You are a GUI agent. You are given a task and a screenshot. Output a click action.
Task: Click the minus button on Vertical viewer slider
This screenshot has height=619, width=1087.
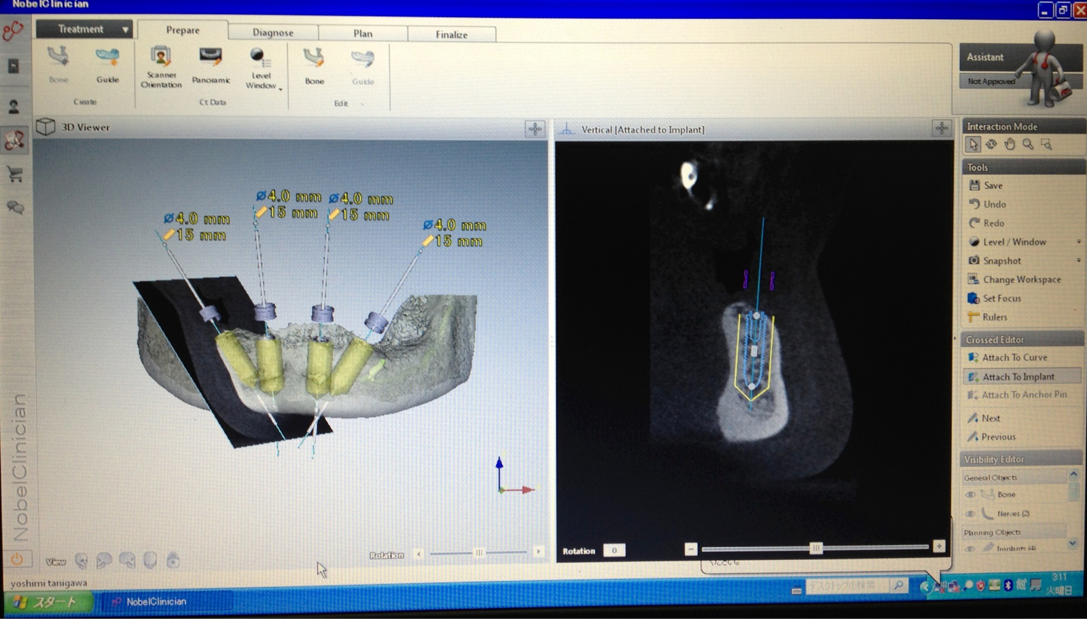click(x=691, y=548)
